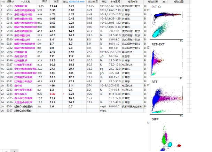The width and height of the screenshot is (212, 152).
Task: Select the 白细胞计数 row name
Action: click(x=21, y=6)
